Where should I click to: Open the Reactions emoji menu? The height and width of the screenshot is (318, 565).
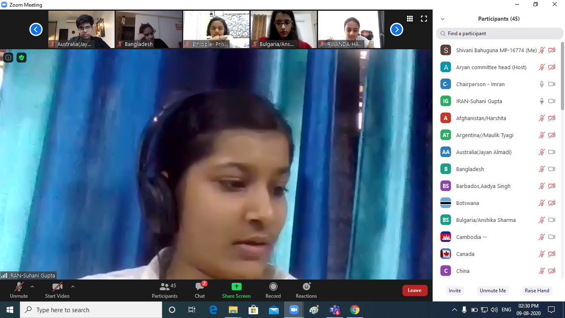click(306, 290)
